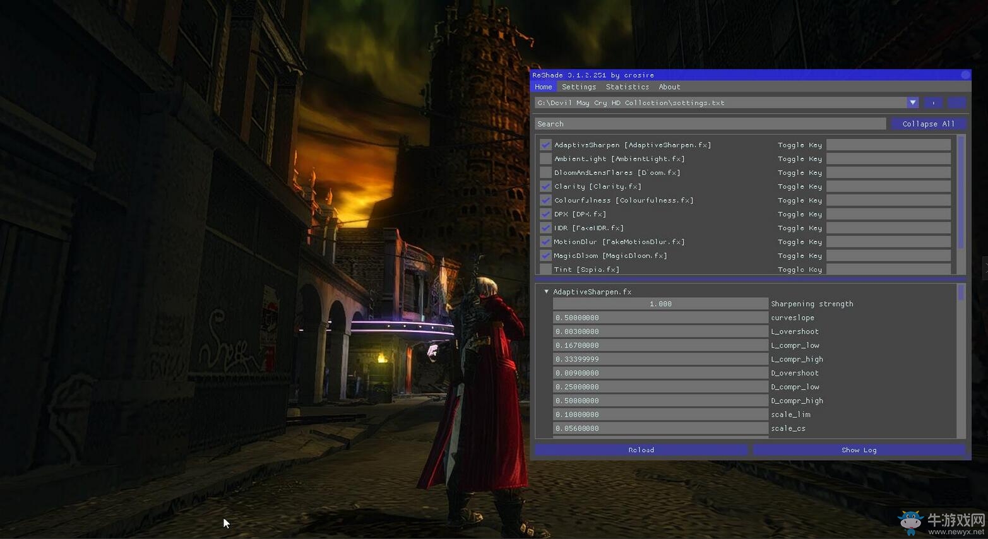This screenshot has height=539, width=988.
Task: Set Toggle Key field for Clarity
Action: pos(888,187)
